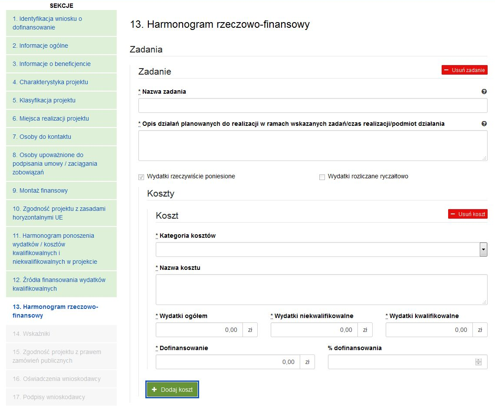
Task: Click 16 Oświadczenia wnioskodawcy section
Action: click(x=61, y=379)
